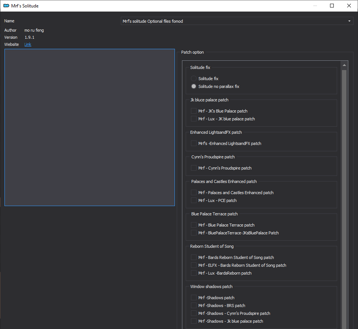Image resolution: width=358 pixels, height=329 pixels.
Task: Toggle Mrf - Lux - PCE patch
Action: 194,200
